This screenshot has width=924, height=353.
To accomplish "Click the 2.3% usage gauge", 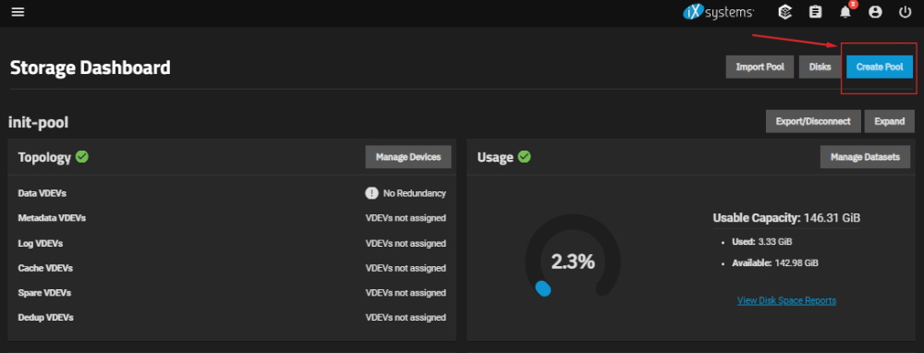I will [x=573, y=262].
